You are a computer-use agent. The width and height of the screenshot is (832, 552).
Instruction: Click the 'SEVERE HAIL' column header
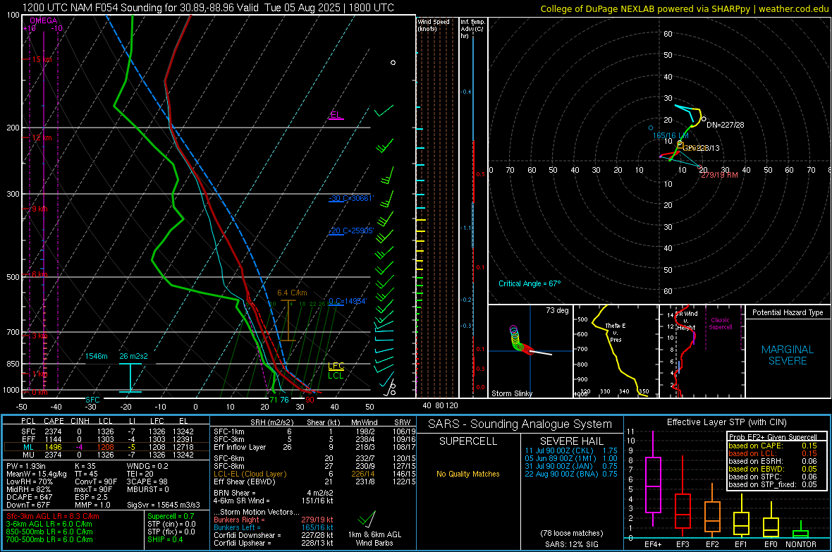(571, 441)
